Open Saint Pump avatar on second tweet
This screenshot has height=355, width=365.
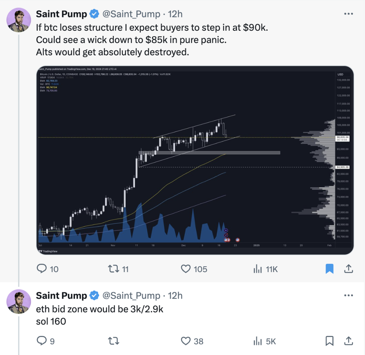click(19, 301)
